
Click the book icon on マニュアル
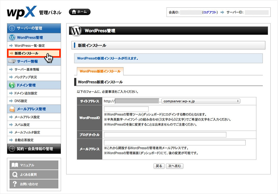pos(15,165)
